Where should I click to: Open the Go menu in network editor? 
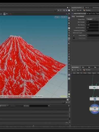tap(81, 73)
